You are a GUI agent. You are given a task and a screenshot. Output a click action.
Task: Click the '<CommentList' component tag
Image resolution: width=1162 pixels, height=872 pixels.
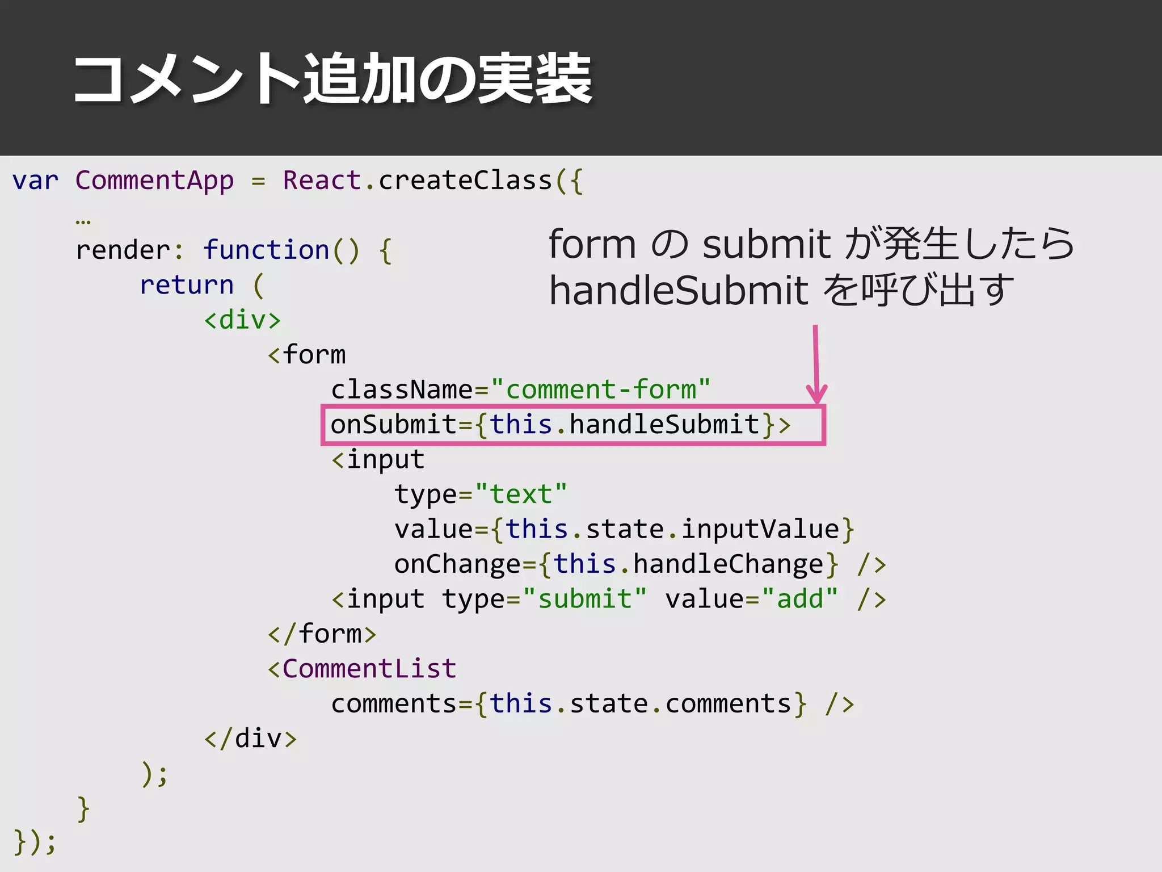point(362,669)
